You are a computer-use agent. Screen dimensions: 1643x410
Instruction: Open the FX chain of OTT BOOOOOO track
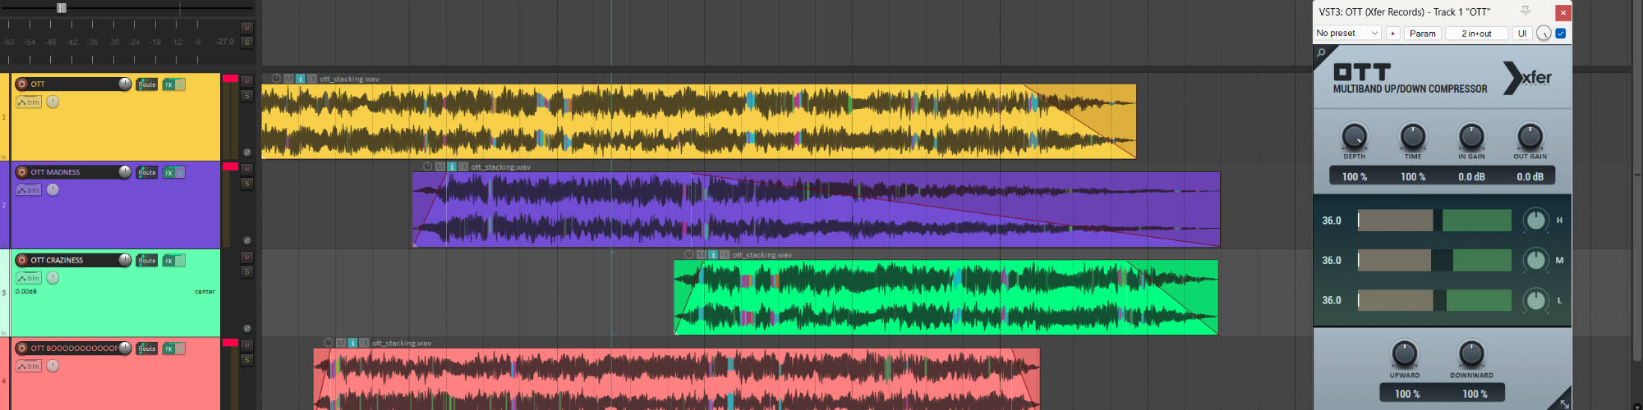[168, 348]
